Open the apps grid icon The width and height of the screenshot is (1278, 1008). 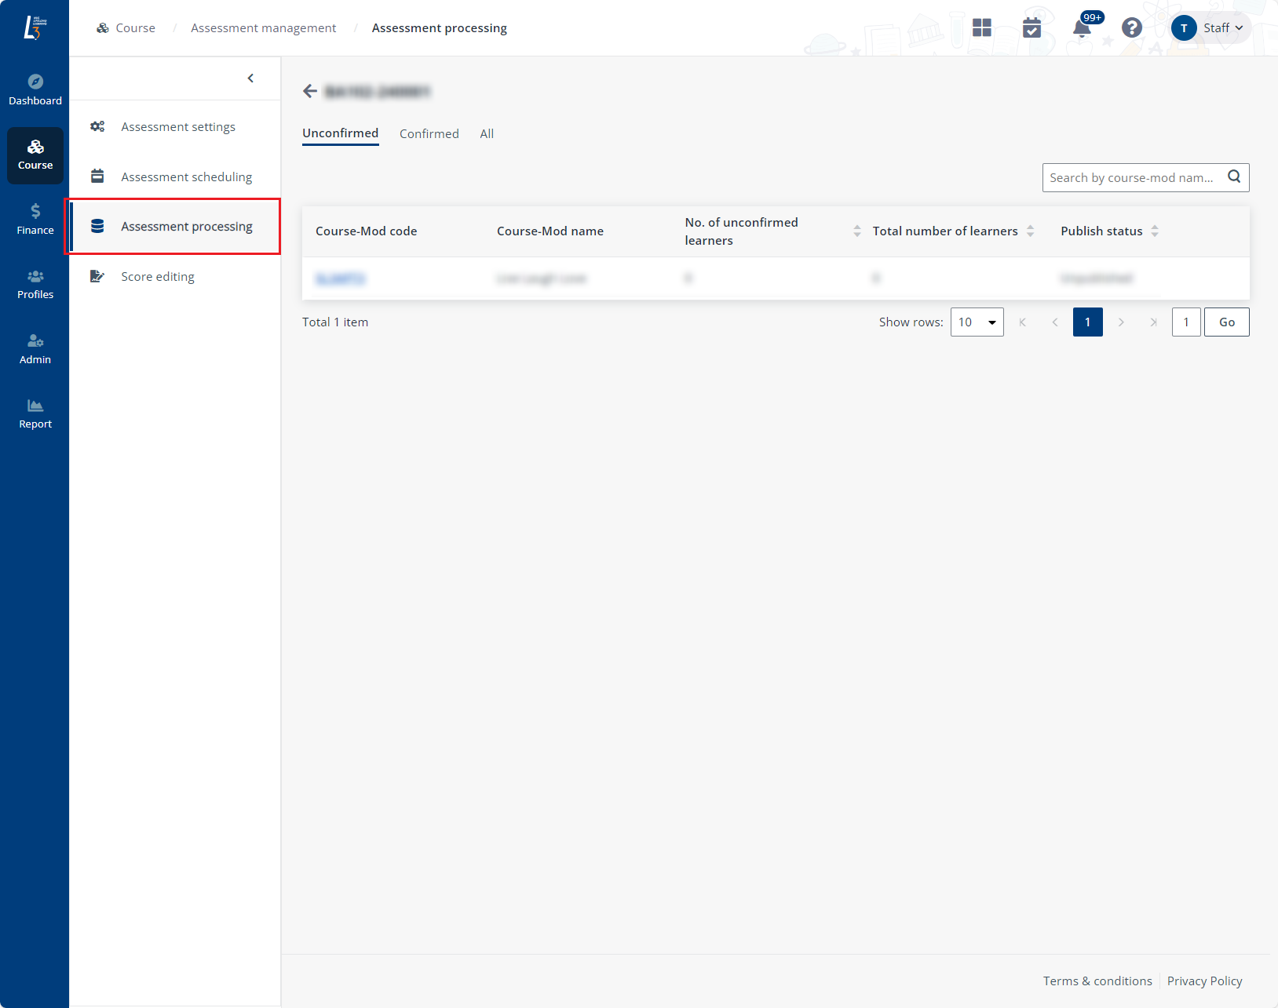[981, 28]
